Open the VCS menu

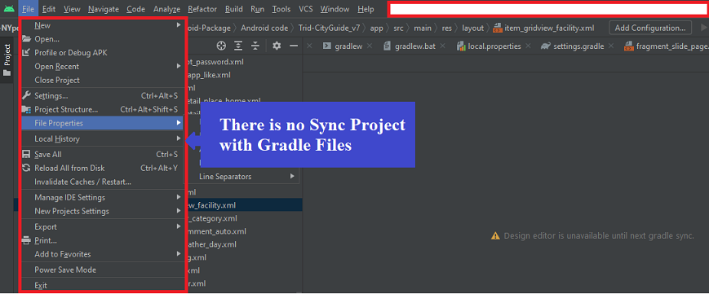click(306, 9)
